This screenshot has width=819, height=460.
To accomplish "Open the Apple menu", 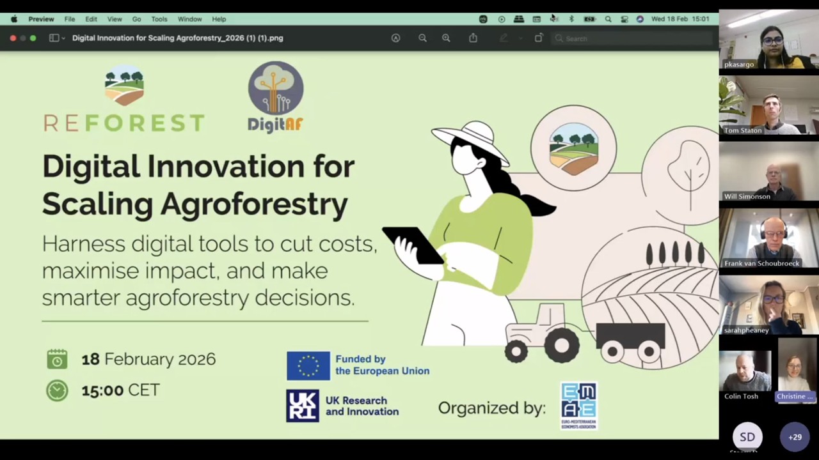I will coord(14,19).
